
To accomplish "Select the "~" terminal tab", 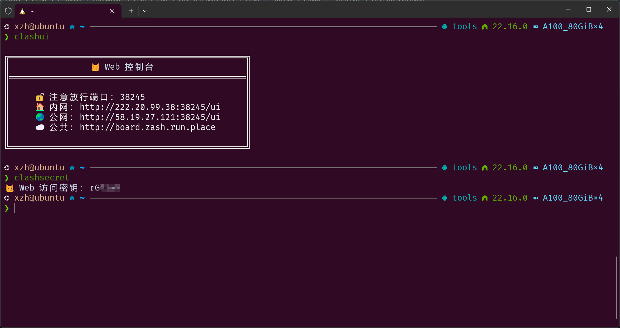I will coord(68,11).
